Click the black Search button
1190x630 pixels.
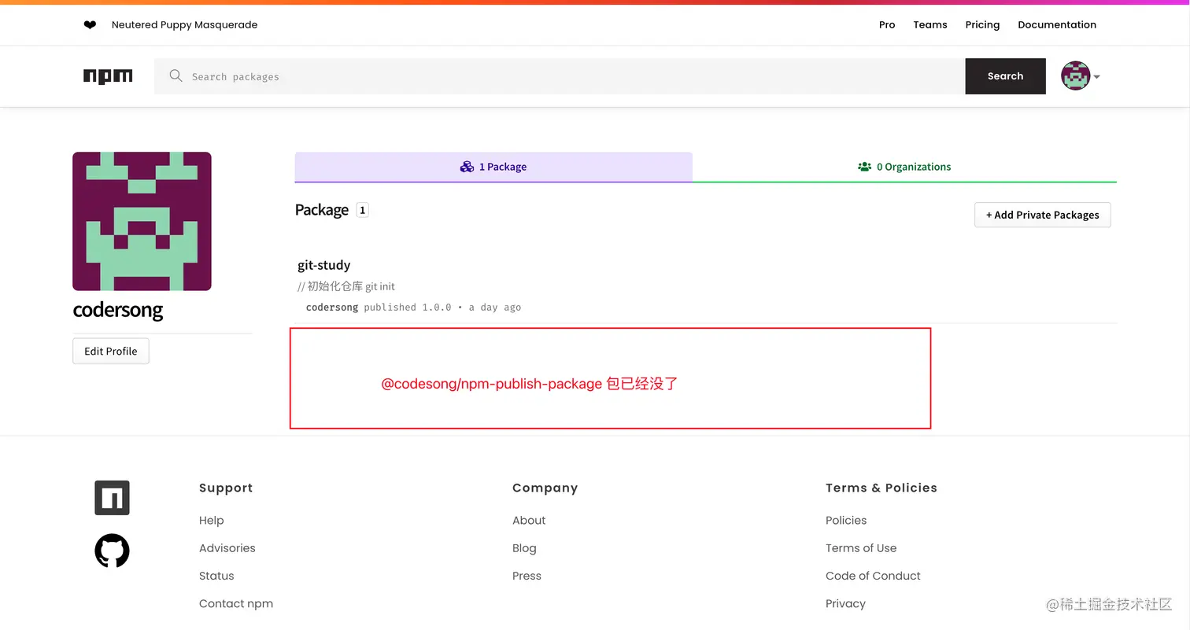coord(1005,76)
